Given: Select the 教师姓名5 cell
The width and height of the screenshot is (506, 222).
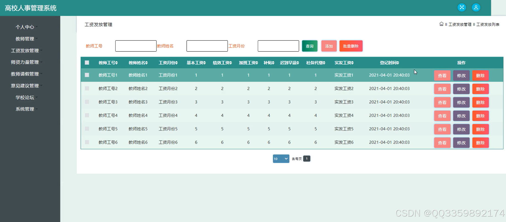Looking at the screenshot, I should click(138, 129).
